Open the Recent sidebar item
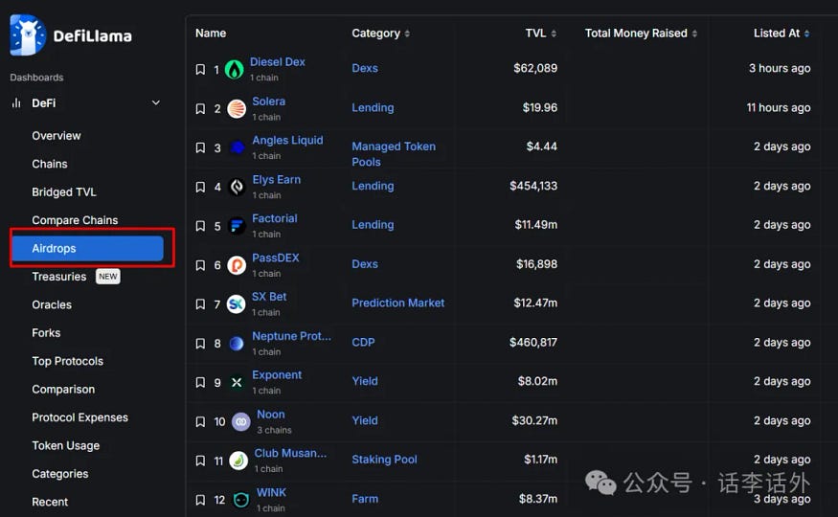 [50, 502]
